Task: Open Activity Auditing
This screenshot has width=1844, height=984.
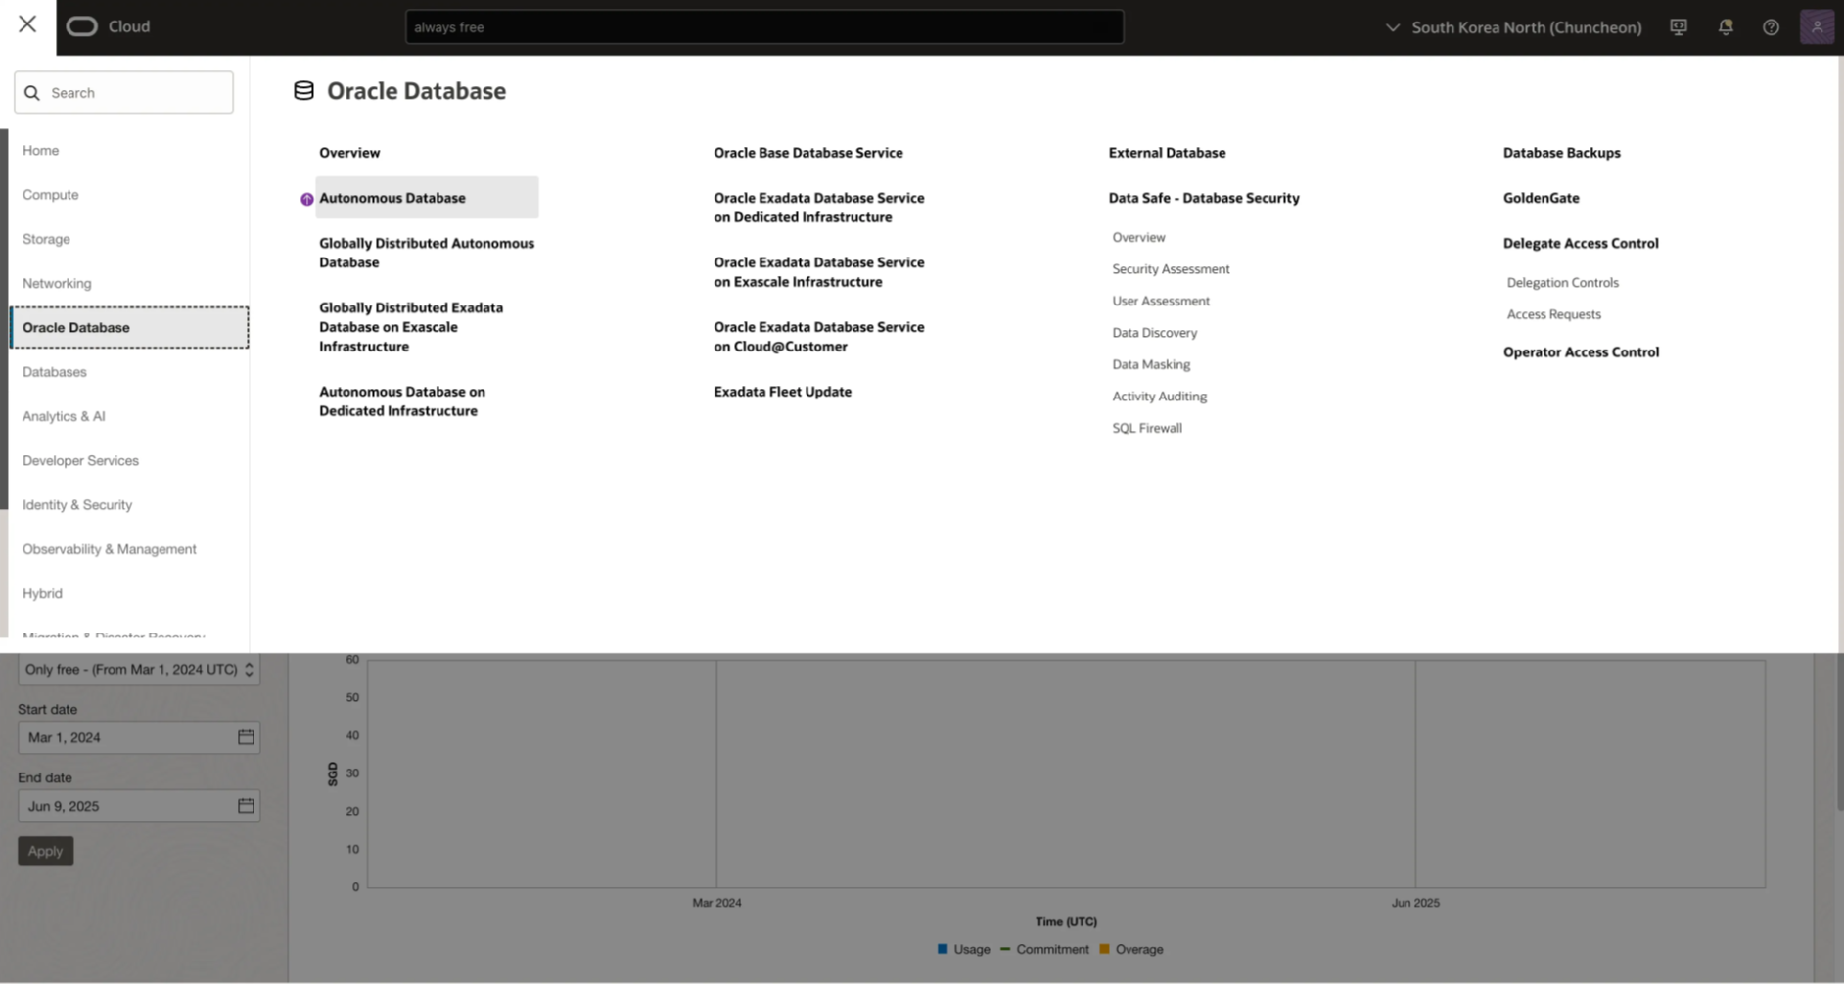Action: [x=1160, y=397]
